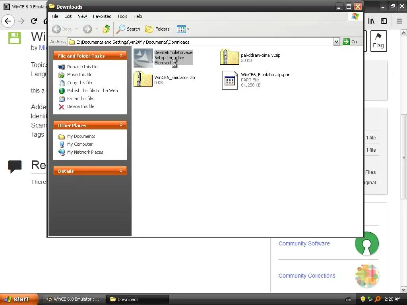Click browser Back arrow behind Downloads window

click(x=8, y=21)
